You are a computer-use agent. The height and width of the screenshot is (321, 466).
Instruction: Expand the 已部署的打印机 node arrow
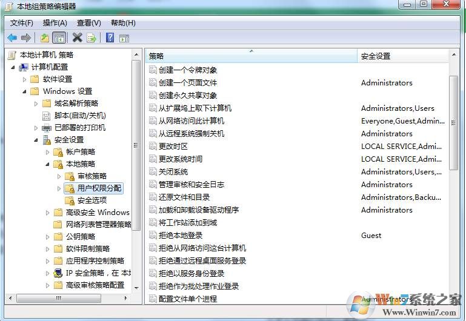36,128
